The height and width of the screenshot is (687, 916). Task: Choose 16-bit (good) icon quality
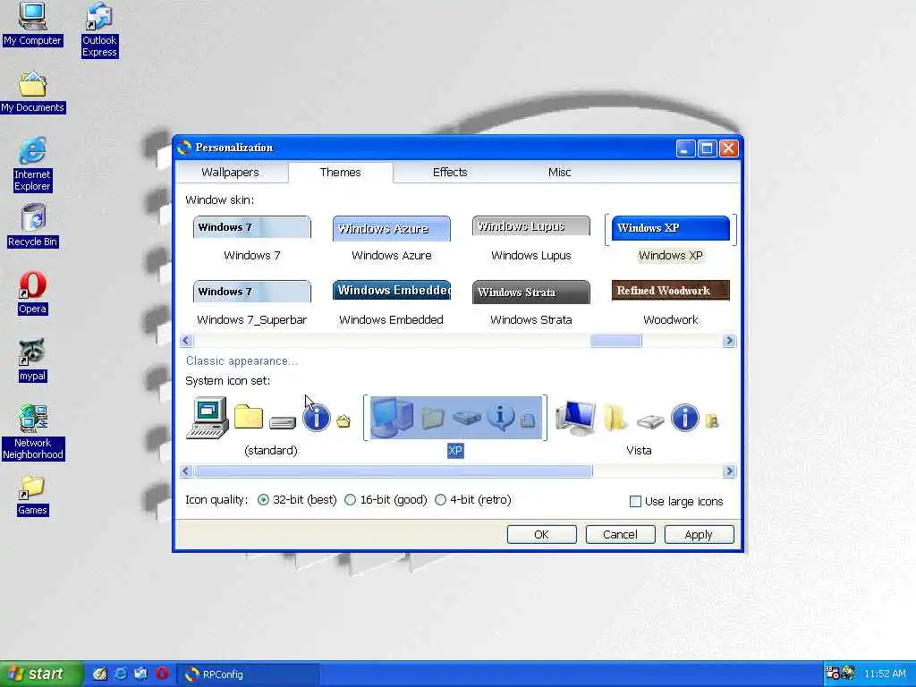coord(386,500)
